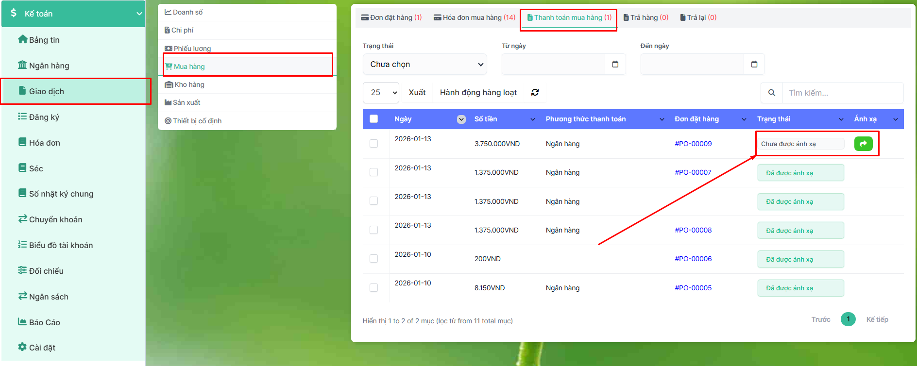Open Bảng tin from the sidebar
Screen dimensions: 917x366
click(44, 40)
